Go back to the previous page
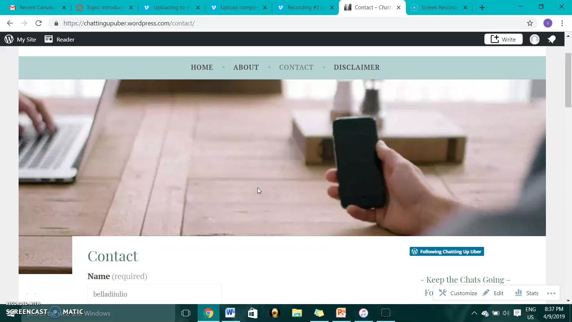The image size is (572, 322). 10,23
